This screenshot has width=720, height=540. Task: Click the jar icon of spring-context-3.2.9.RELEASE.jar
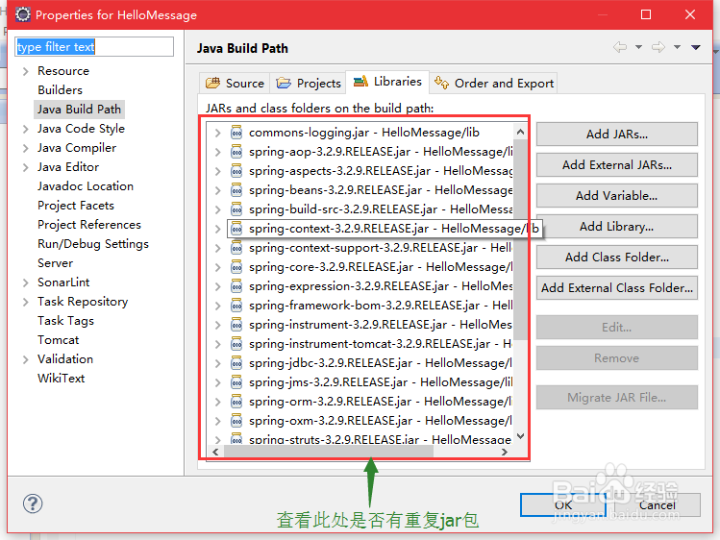(236, 229)
